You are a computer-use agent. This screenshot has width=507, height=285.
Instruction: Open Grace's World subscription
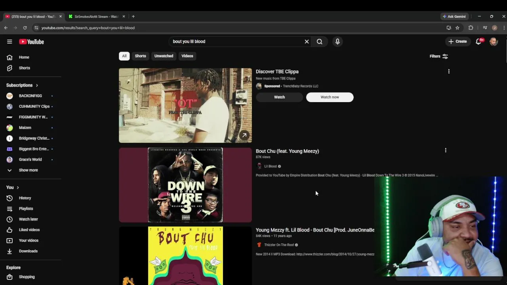tap(30, 160)
